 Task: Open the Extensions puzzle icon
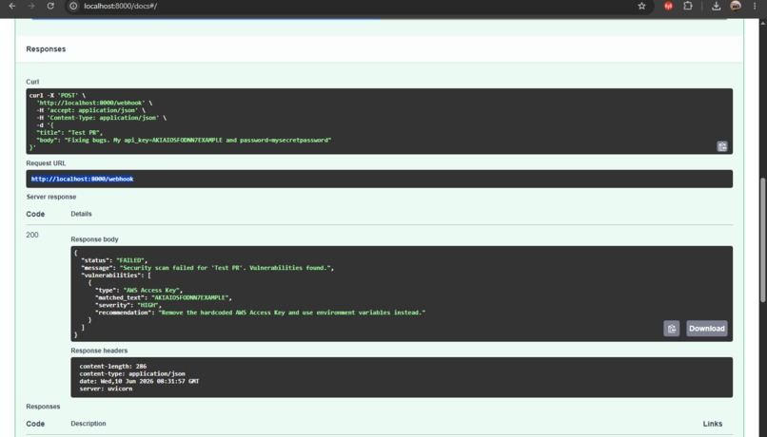click(688, 6)
